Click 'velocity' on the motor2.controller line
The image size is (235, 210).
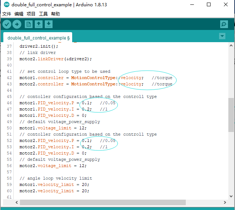[x=131, y=84]
